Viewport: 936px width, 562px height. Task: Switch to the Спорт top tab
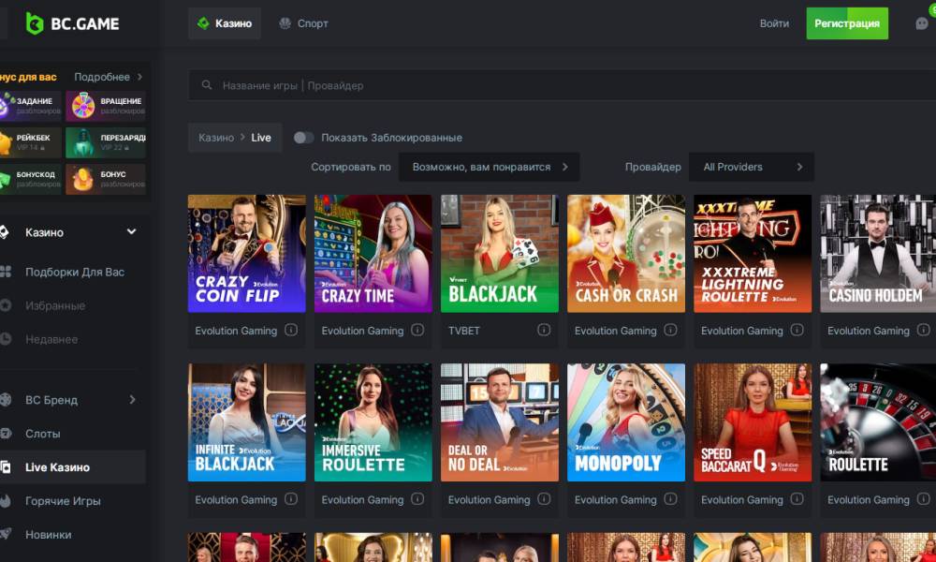pos(304,23)
